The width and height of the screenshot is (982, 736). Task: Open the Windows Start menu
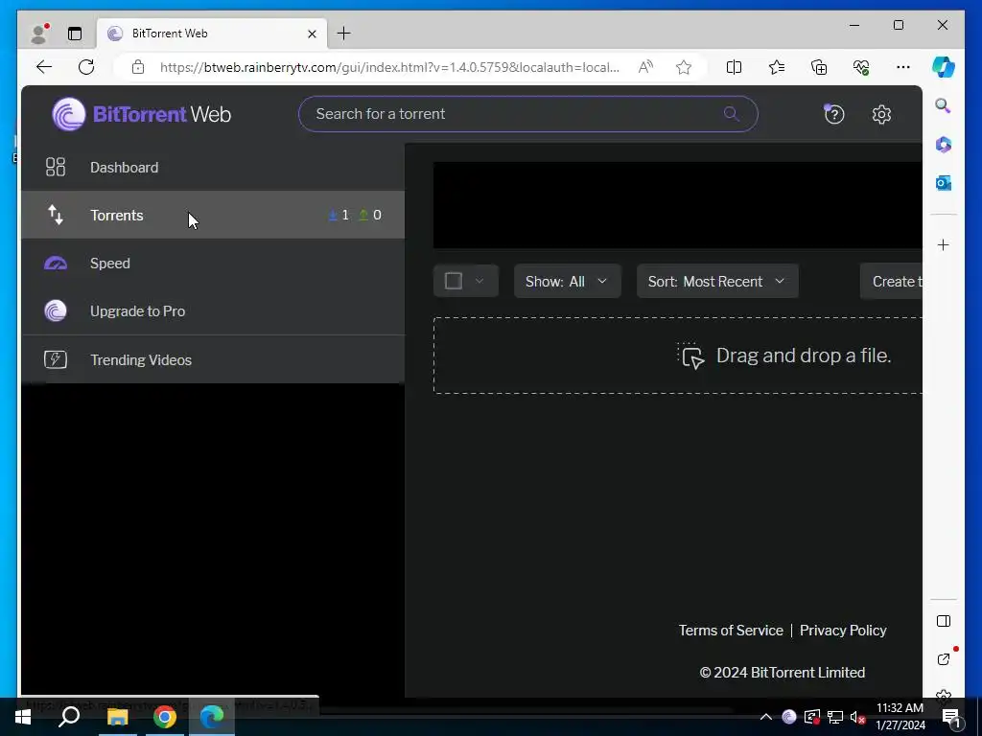click(23, 717)
